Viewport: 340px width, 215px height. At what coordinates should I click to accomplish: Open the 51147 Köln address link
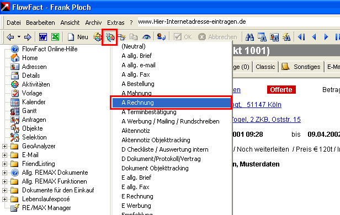coord(264,105)
